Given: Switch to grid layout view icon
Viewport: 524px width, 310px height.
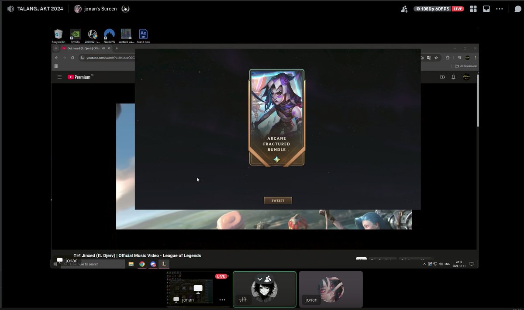Looking at the screenshot, I should (473, 9).
